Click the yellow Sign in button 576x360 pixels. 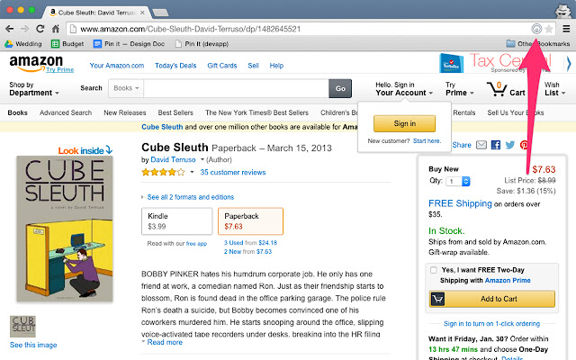click(x=404, y=123)
